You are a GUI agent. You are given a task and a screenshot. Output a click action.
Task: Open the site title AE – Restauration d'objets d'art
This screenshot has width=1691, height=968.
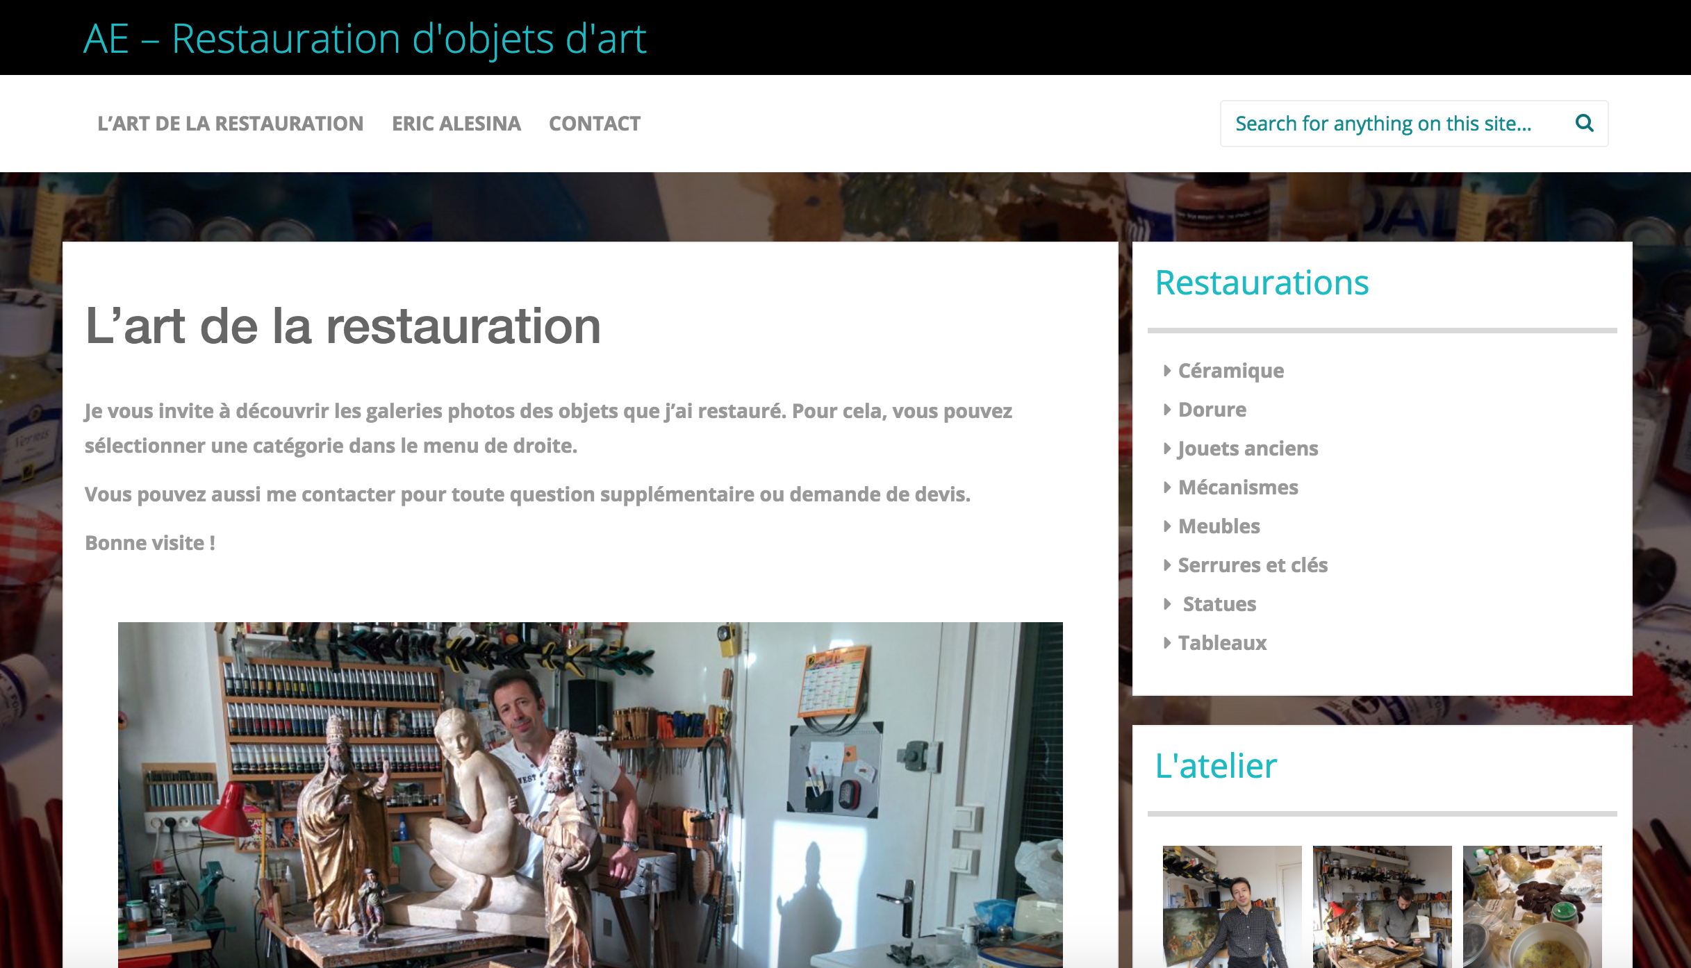365,38
